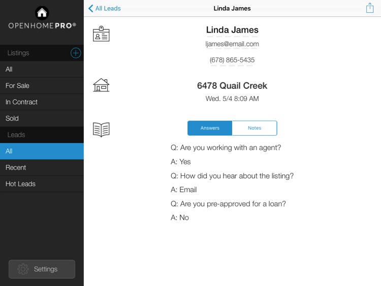381x286 pixels.
Task: Open Settings with the gear button
Action: click(x=42, y=269)
